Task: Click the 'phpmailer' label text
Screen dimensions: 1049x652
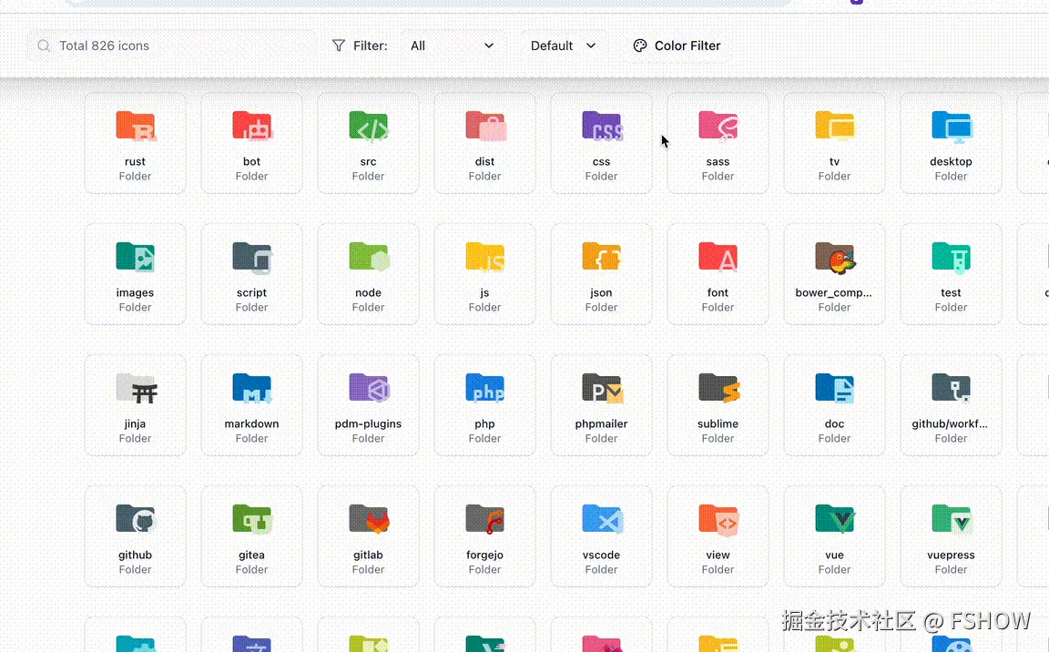Action: pyautogui.click(x=601, y=424)
